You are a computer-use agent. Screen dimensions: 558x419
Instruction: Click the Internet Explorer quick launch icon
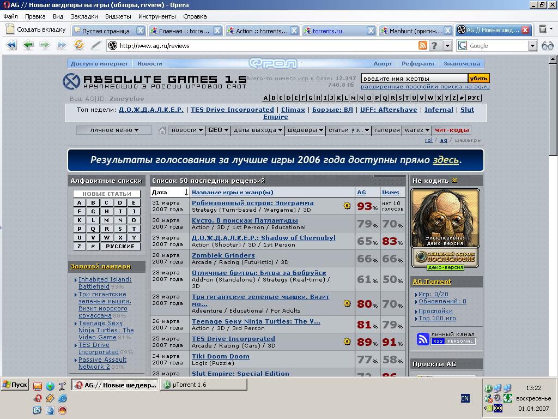pos(63,398)
